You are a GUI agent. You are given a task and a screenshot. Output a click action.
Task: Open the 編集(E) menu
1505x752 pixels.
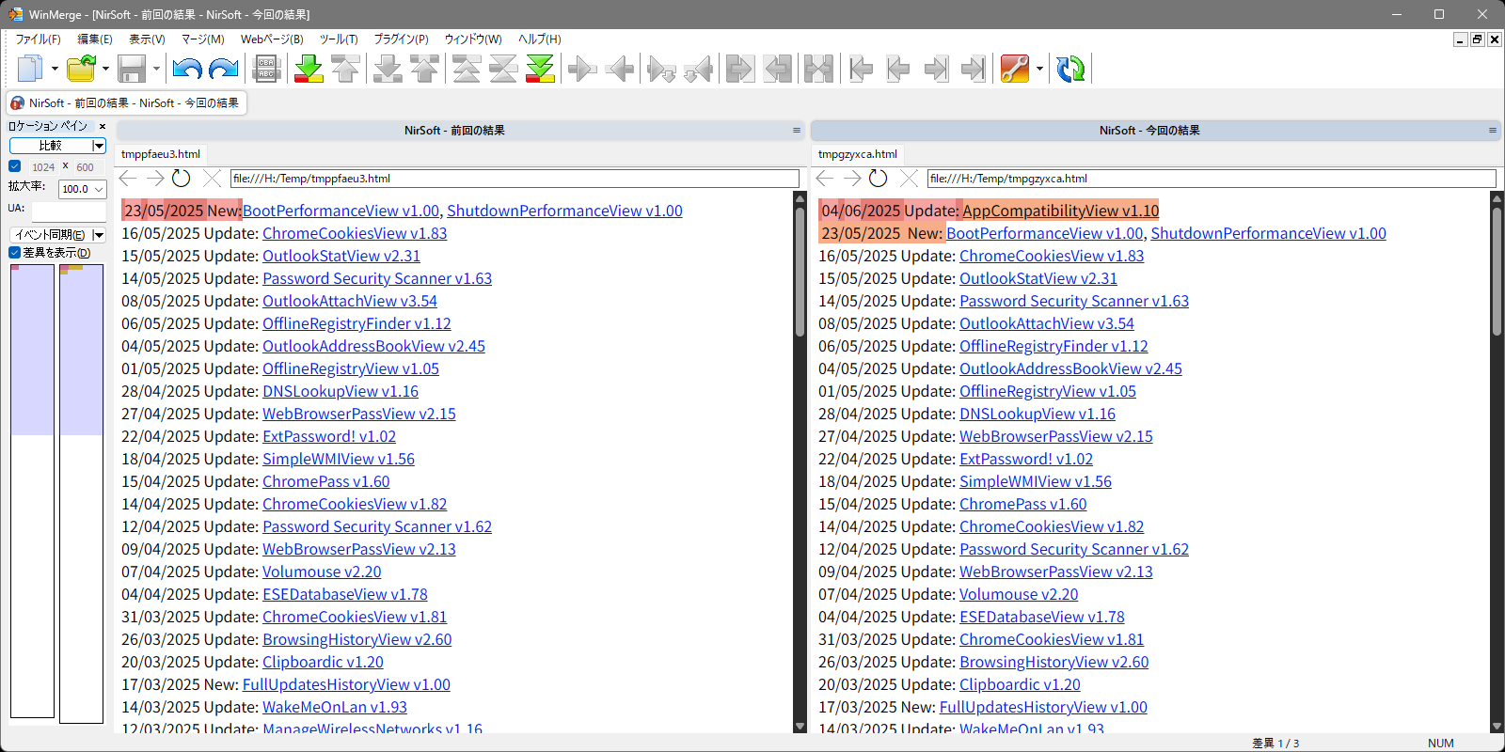(95, 39)
